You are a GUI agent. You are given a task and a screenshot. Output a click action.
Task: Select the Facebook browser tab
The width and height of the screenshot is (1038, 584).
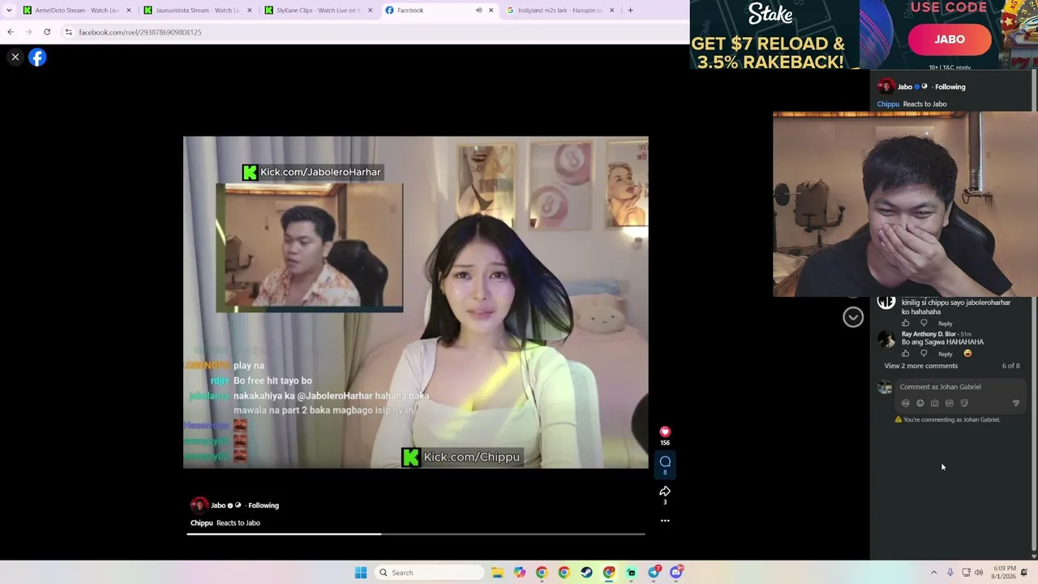pyautogui.click(x=438, y=11)
